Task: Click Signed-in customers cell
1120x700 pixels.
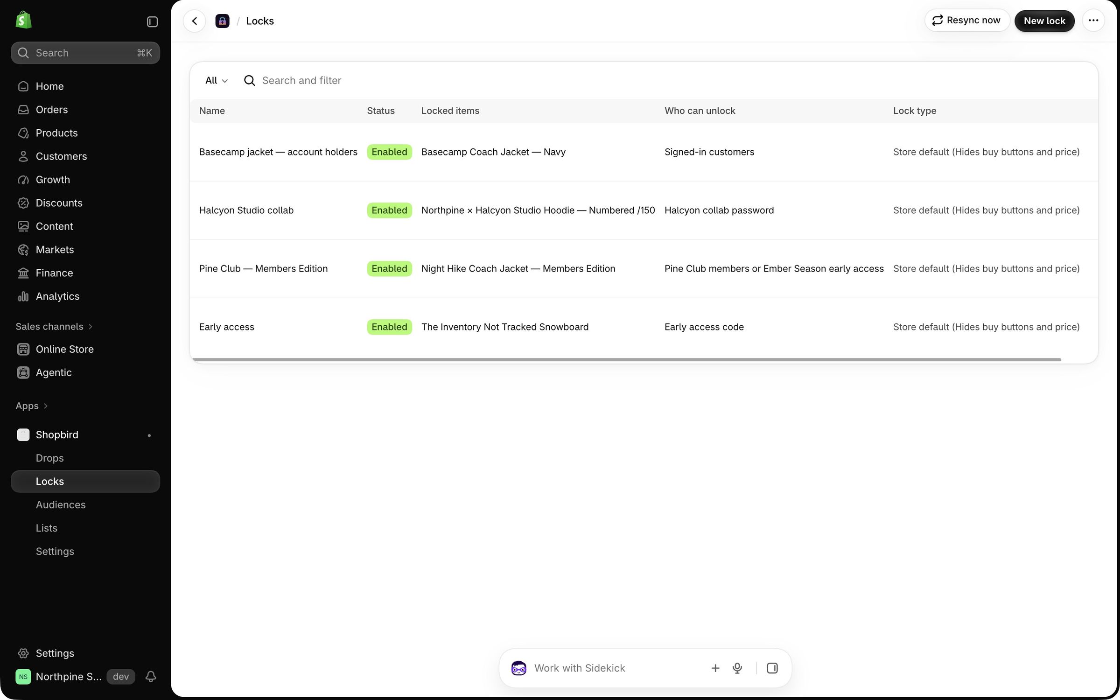Action: pos(709,152)
